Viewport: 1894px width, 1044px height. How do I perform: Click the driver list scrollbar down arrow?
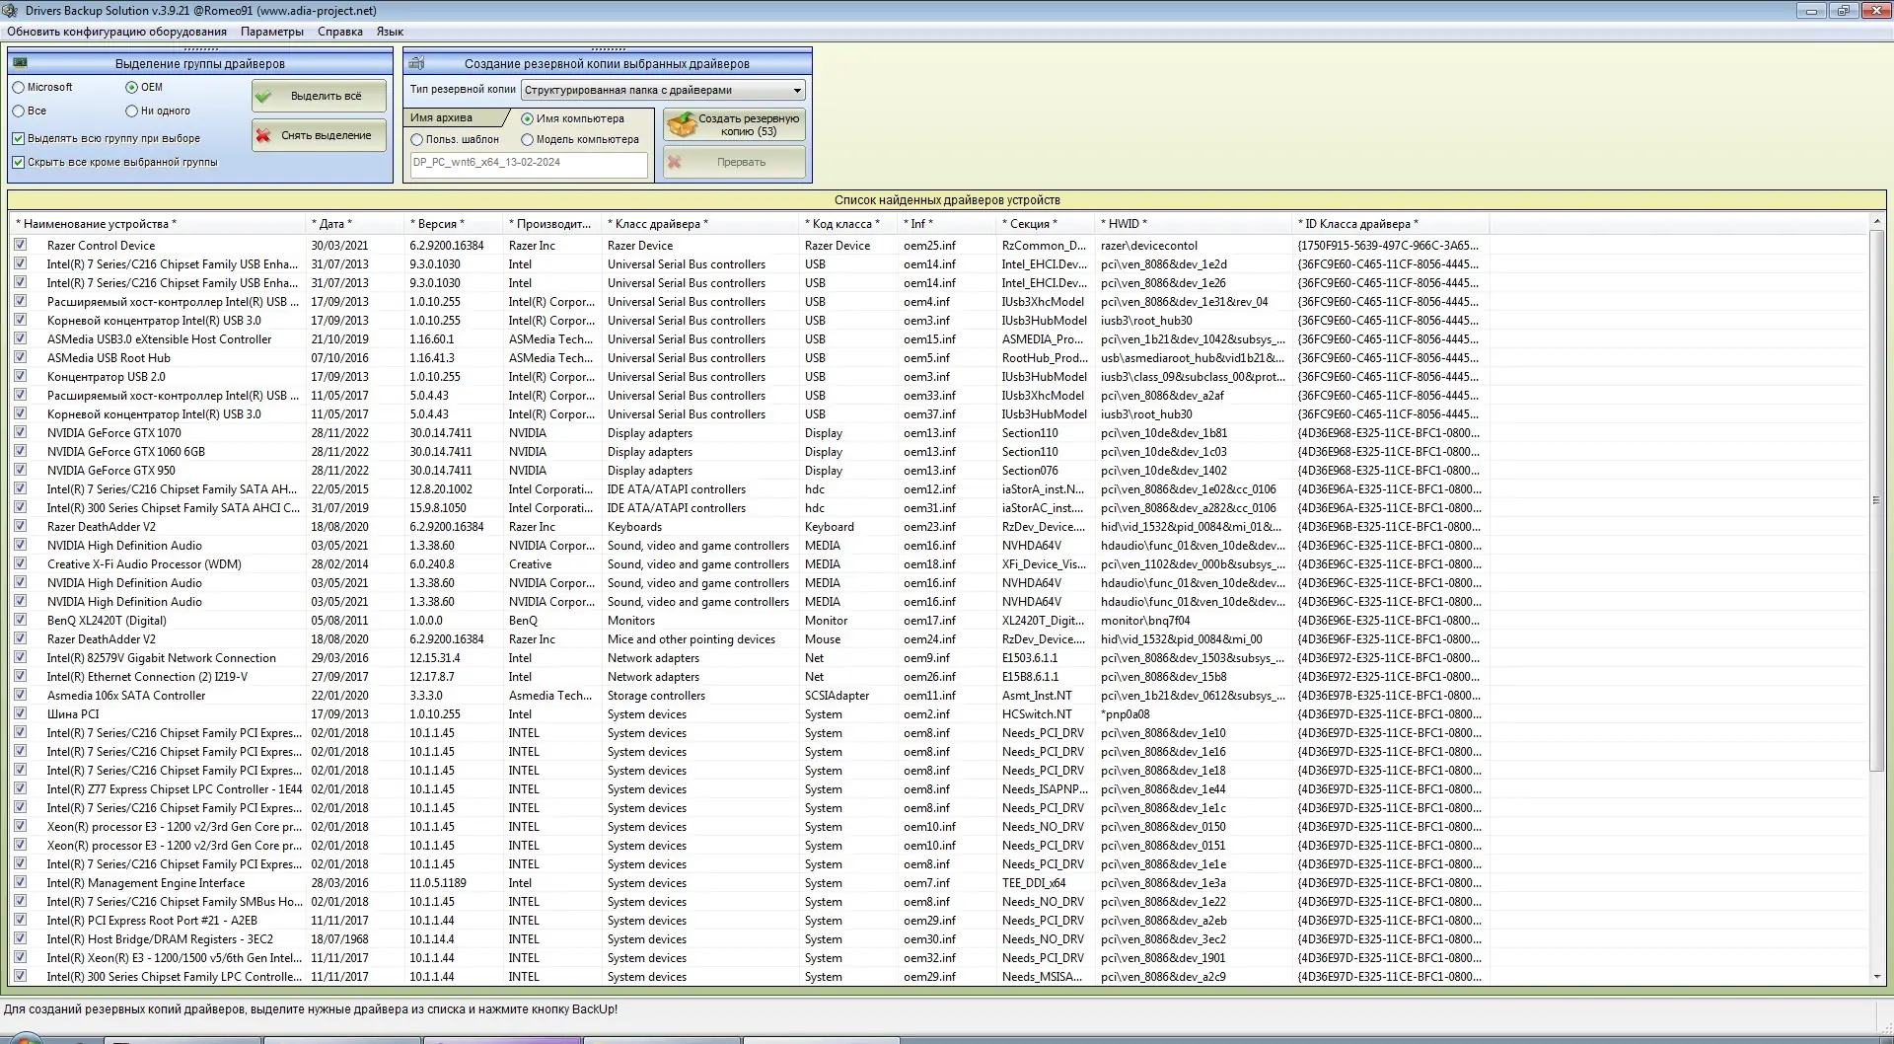click(x=1876, y=977)
